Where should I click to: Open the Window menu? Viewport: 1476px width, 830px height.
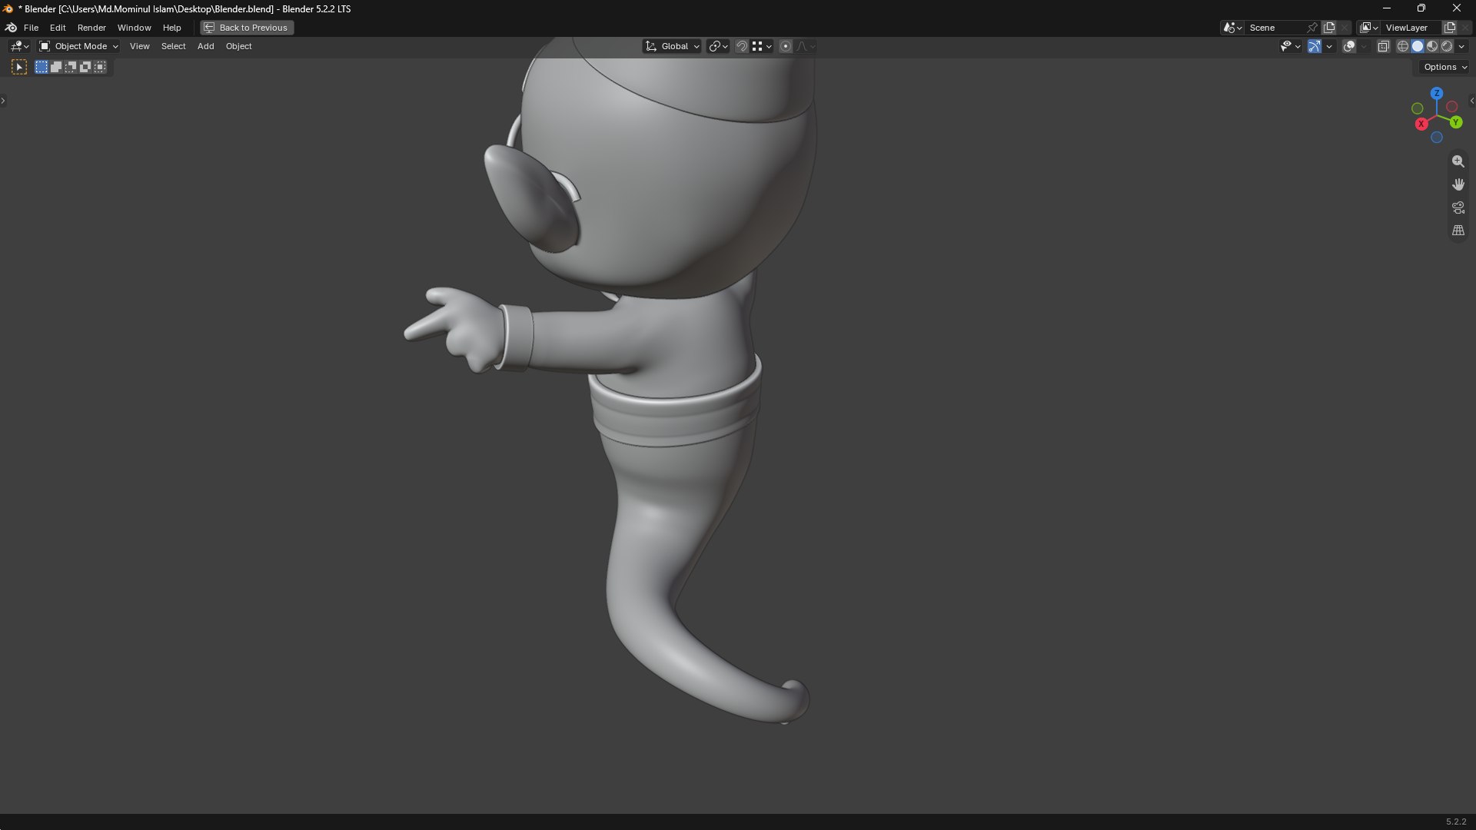click(x=134, y=28)
